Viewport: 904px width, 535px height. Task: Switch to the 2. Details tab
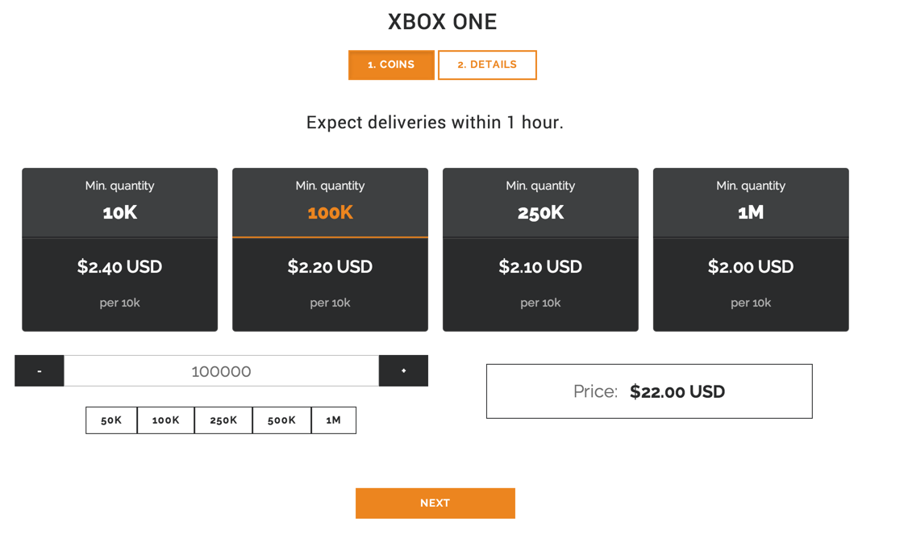487,65
